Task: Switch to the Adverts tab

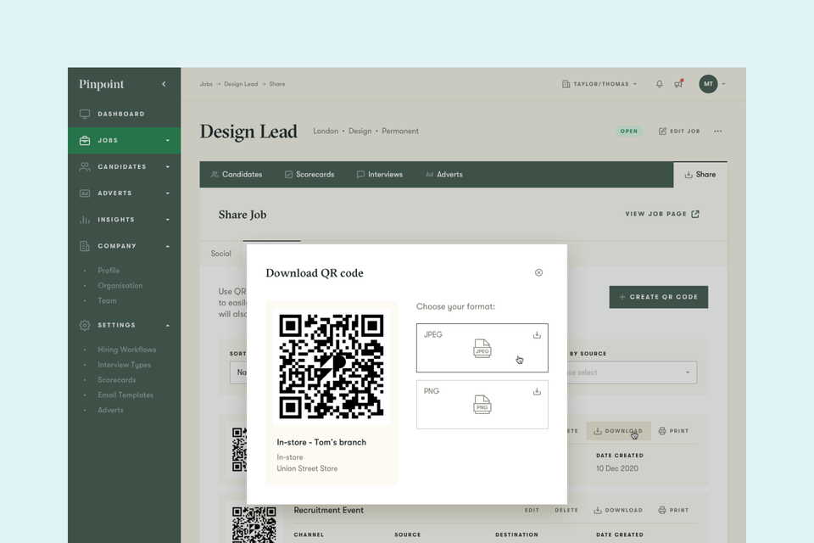Action: (x=443, y=175)
